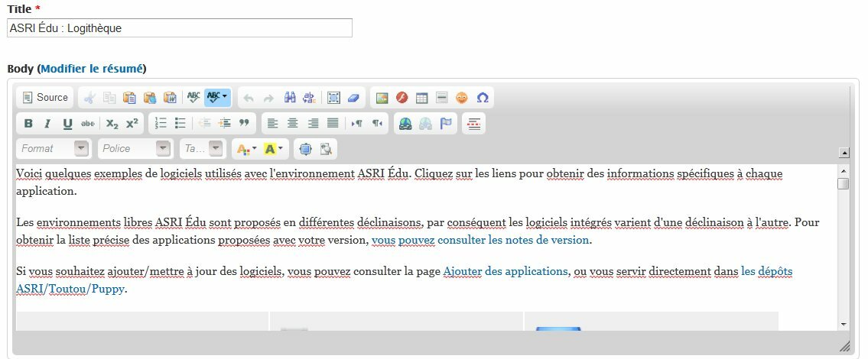
Task: Insert horizontal line icon
Action: tap(442, 98)
